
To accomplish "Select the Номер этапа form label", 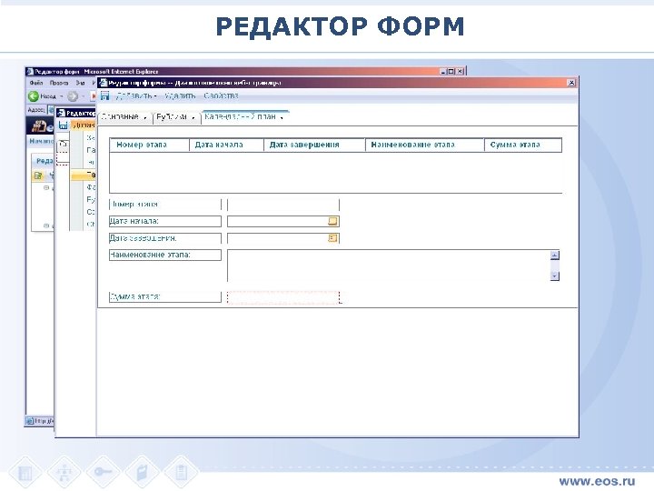I will point(165,205).
